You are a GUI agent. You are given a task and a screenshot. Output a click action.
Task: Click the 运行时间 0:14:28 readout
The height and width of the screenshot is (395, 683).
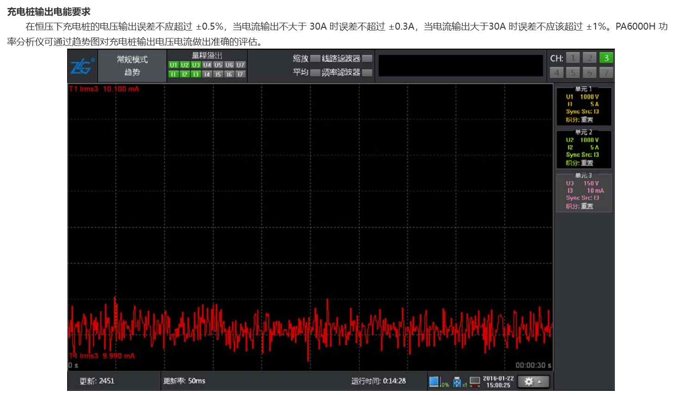[x=378, y=381]
